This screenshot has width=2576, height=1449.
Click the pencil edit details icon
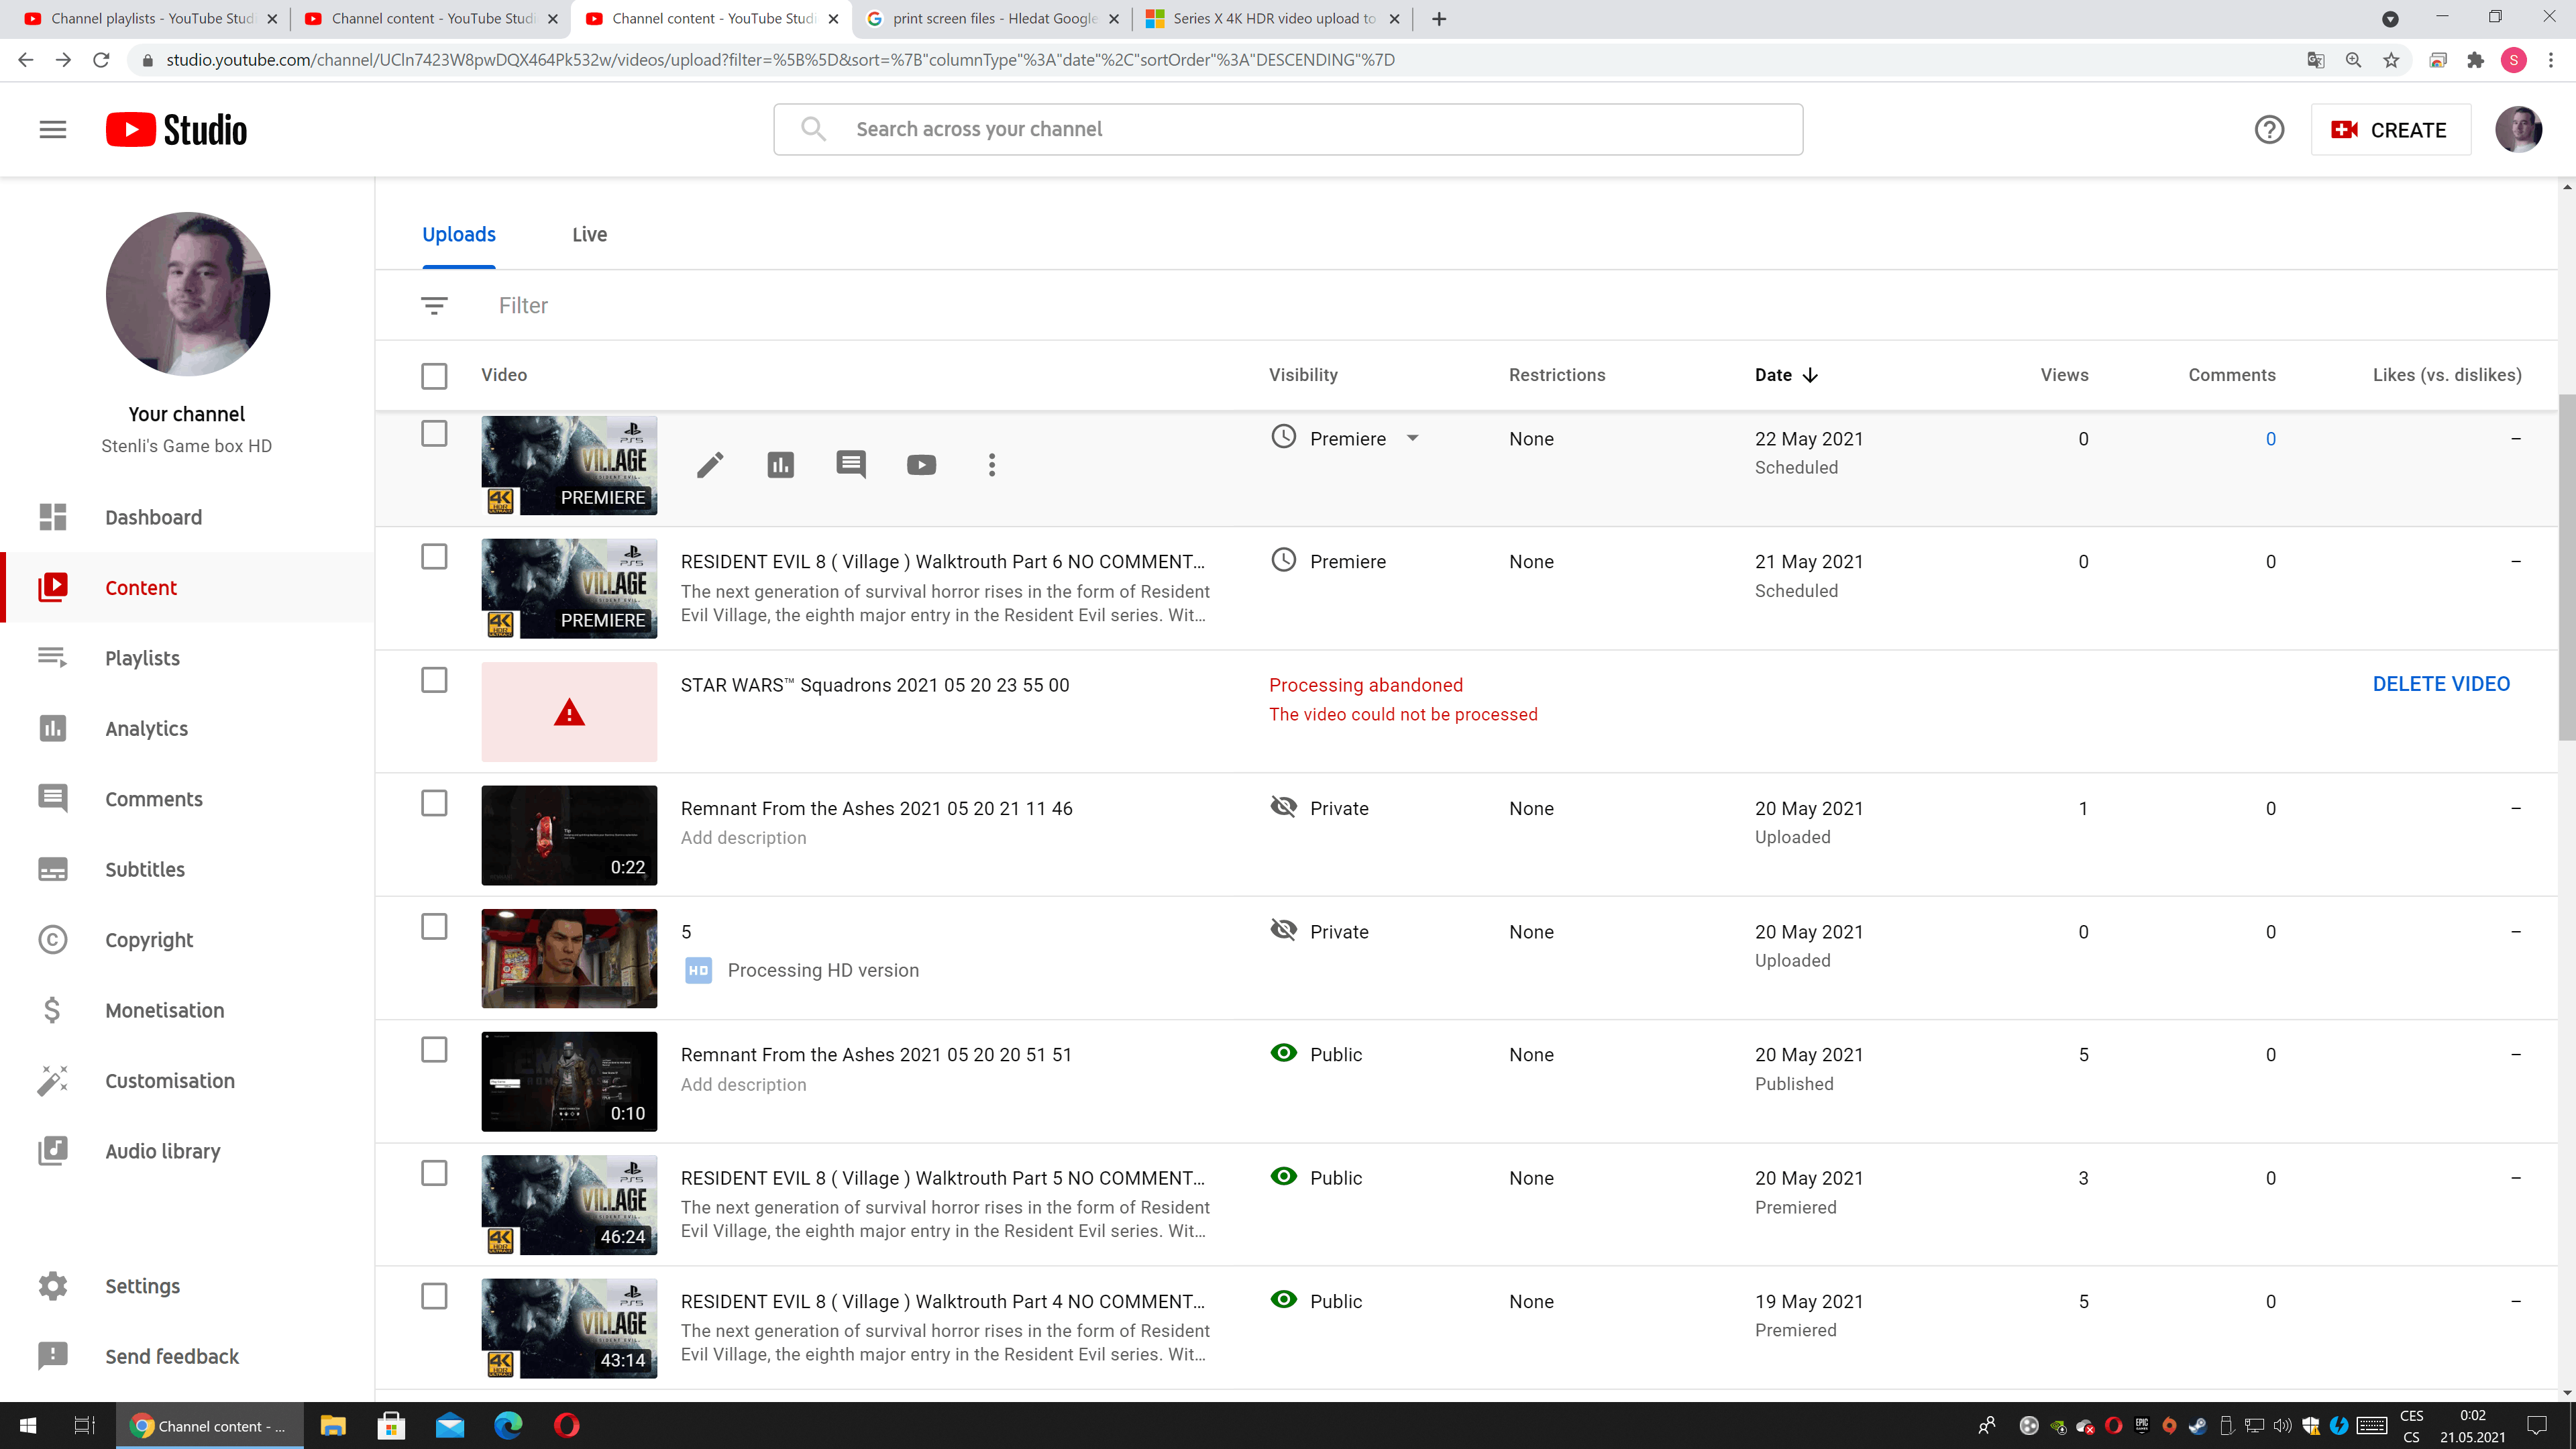coord(710,465)
